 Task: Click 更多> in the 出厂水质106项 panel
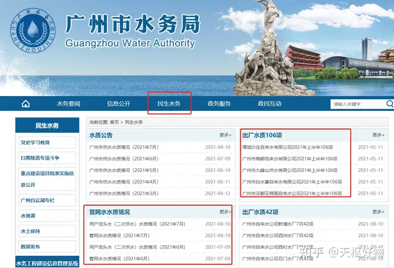point(378,135)
